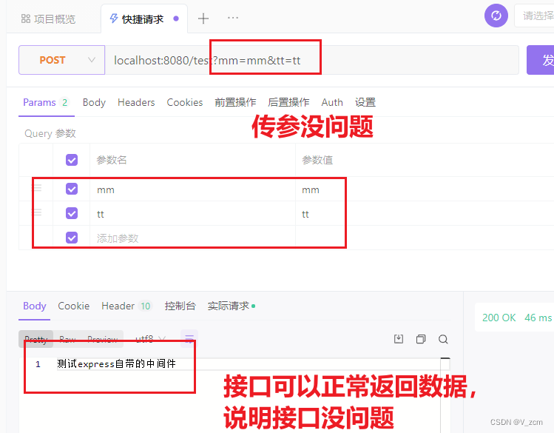Screen dimensions: 554x433
Task: Click the copy response icon
Action: click(x=421, y=339)
